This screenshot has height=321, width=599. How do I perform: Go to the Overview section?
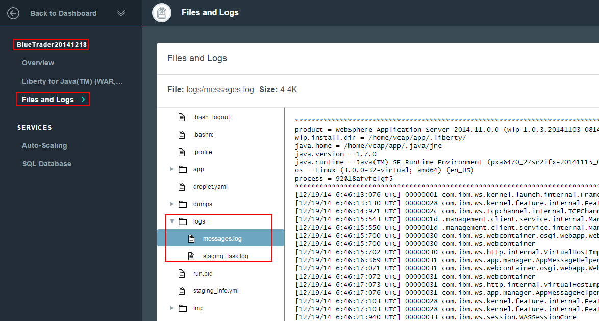[x=38, y=63]
